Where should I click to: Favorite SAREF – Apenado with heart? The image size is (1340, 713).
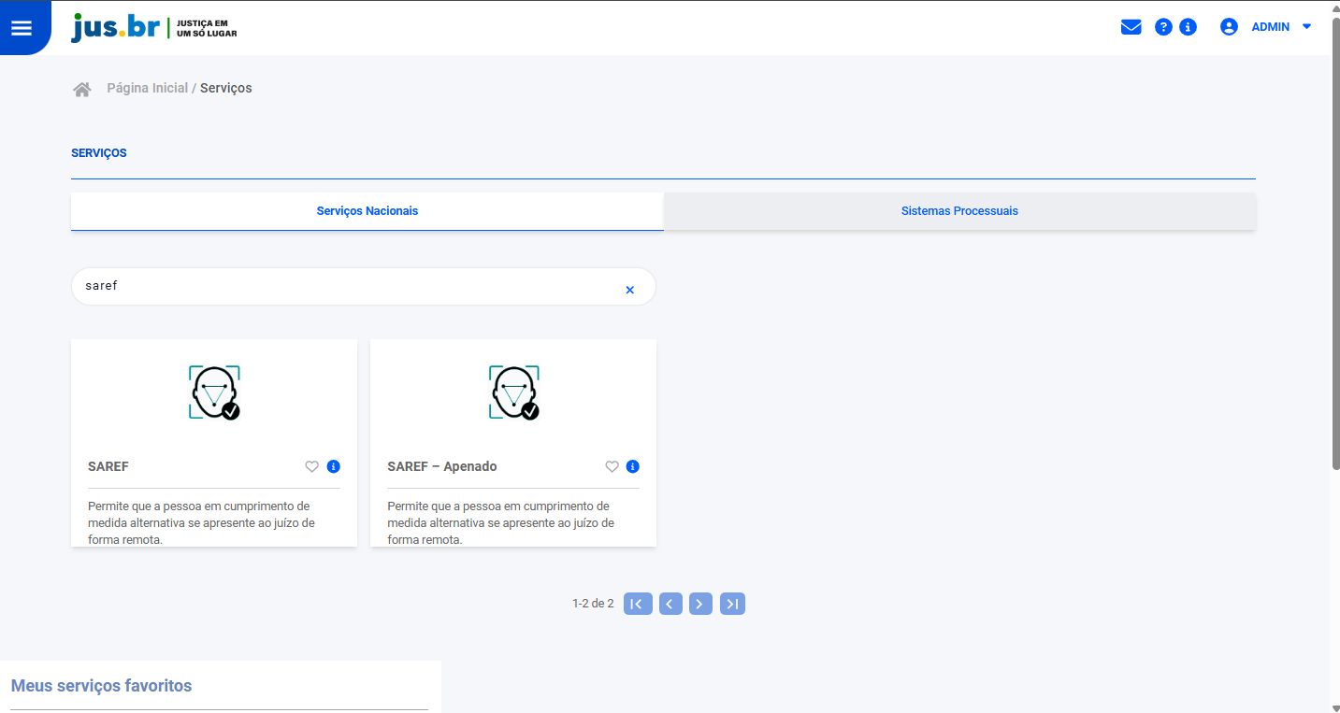coord(612,466)
